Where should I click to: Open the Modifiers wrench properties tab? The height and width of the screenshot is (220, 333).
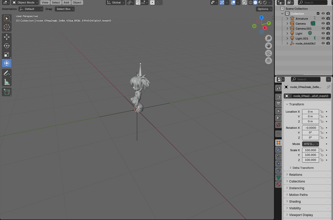(x=279, y=150)
